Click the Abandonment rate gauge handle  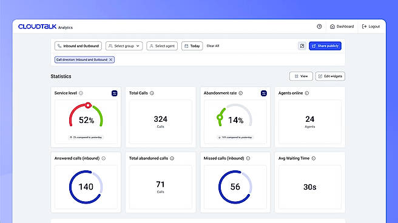[x=220, y=118]
